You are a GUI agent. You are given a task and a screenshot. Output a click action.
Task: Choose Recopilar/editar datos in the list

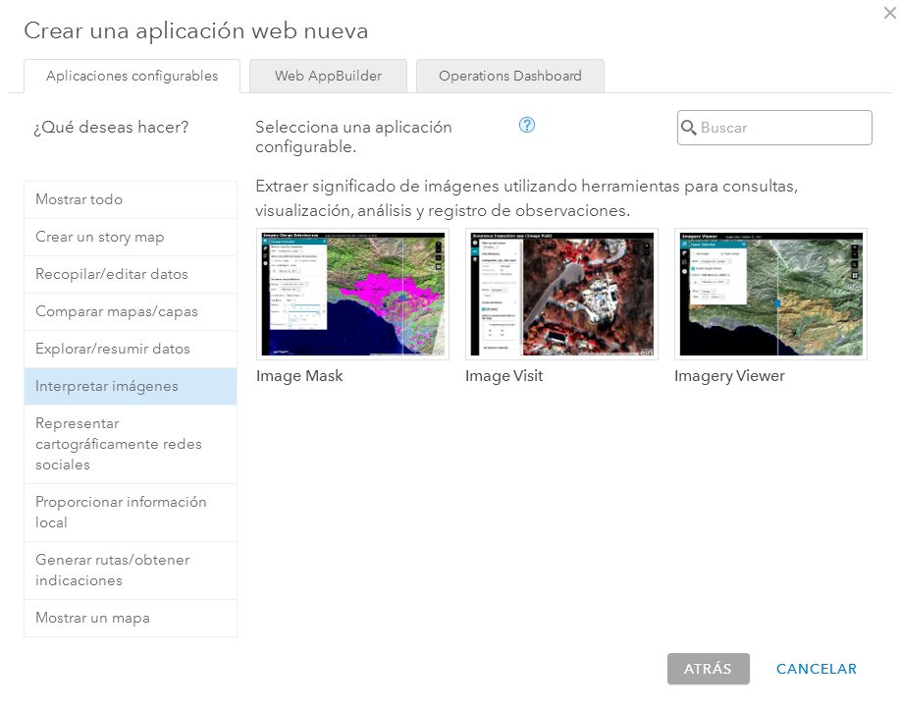(x=131, y=274)
